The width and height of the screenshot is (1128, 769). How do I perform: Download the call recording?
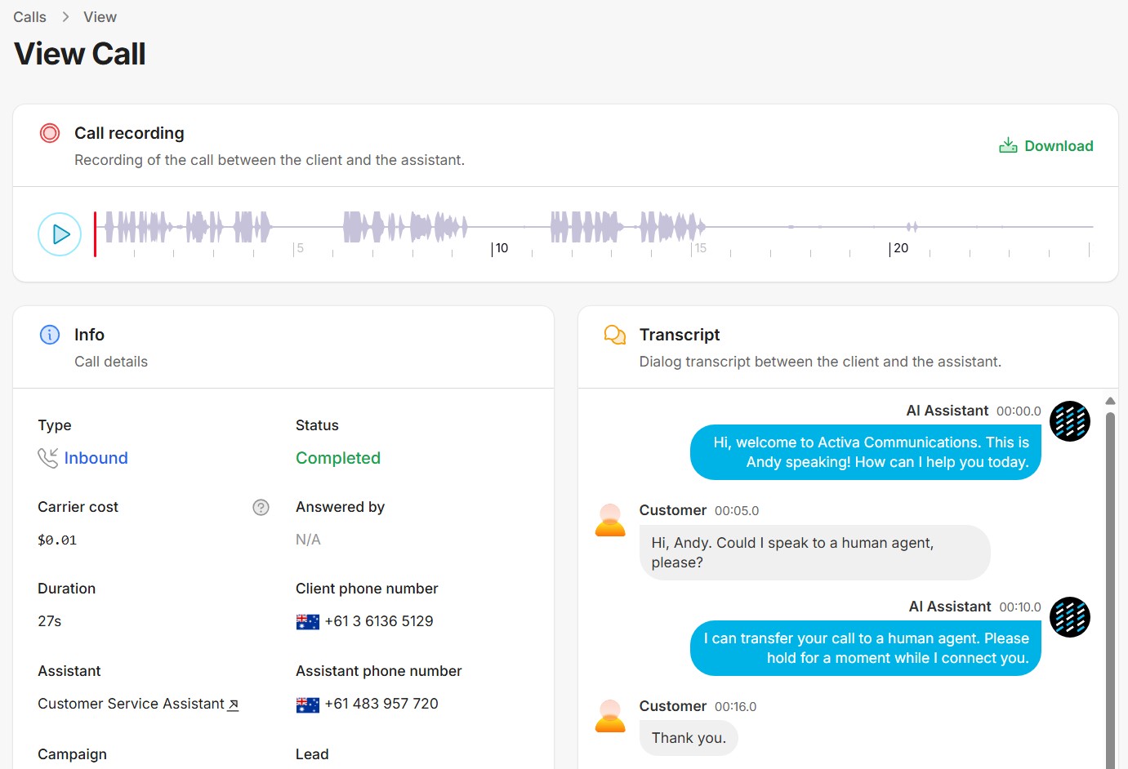1046,146
